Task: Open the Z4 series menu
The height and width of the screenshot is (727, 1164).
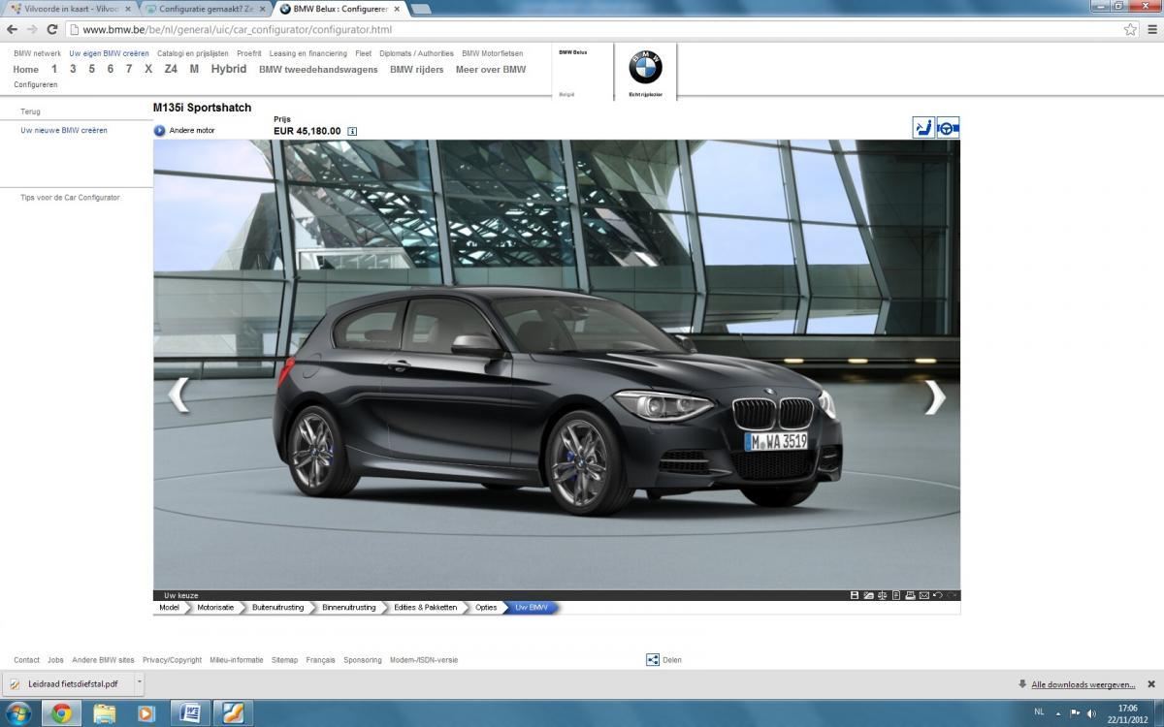Action: tap(171, 69)
